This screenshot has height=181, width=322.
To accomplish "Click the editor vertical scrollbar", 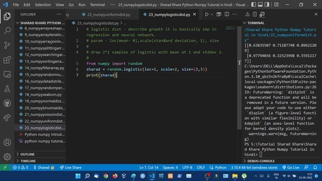I will coord(239,78).
